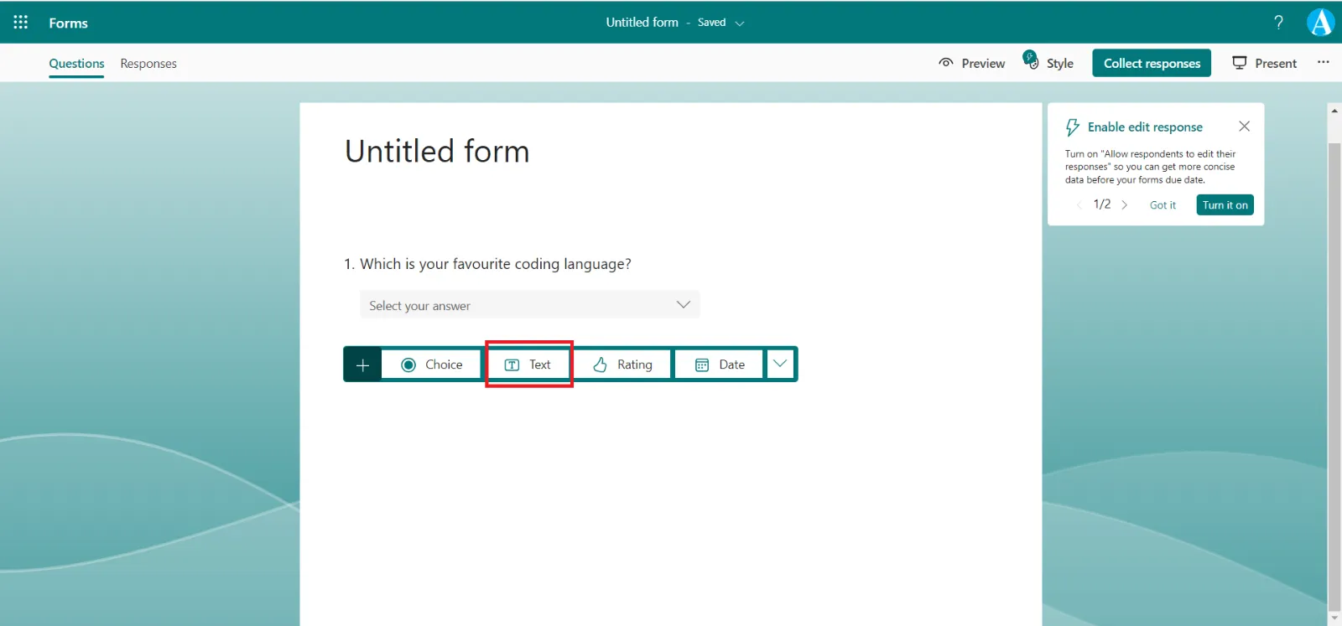
Task: Add a Text question
Action: coord(528,365)
